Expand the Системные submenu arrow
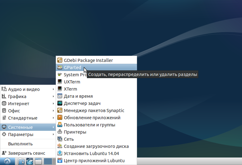This screenshot has height=165, width=242. click(x=53, y=127)
